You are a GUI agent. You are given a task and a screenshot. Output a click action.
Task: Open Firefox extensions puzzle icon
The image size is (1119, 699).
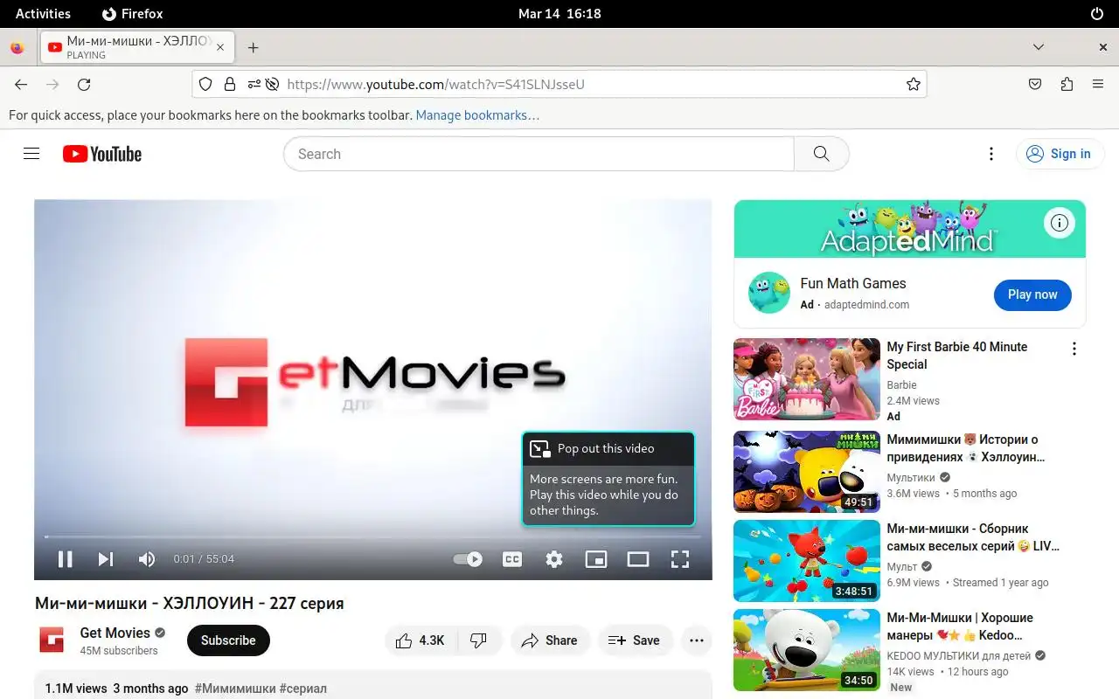click(x=1067, y=84)
